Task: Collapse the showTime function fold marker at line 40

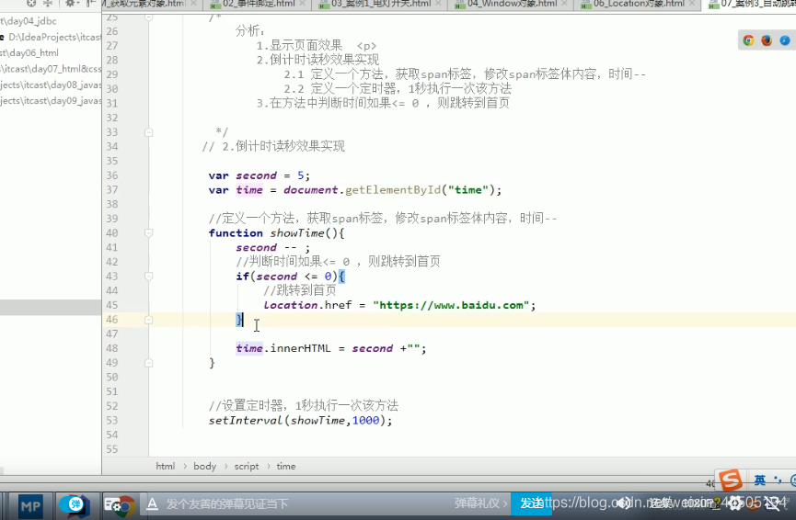Action: click(x=149, y=233)
